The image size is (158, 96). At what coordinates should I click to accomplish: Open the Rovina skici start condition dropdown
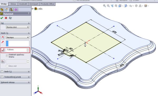18,27
